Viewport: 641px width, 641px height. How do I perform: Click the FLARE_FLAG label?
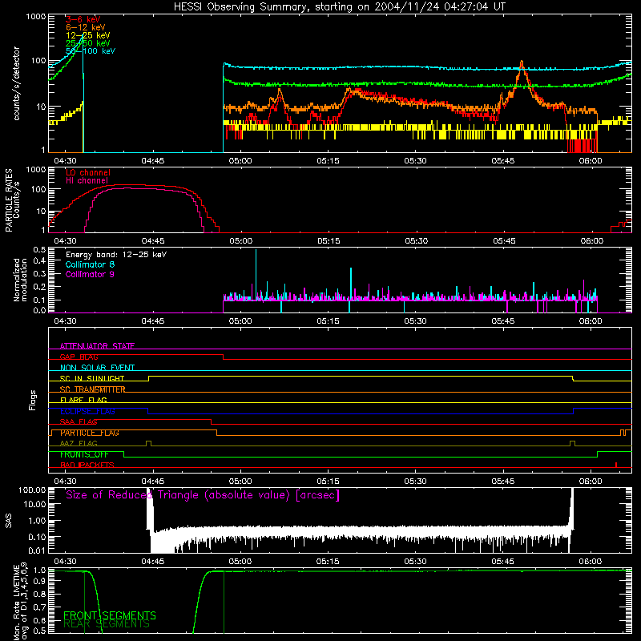tap(83, 400)
